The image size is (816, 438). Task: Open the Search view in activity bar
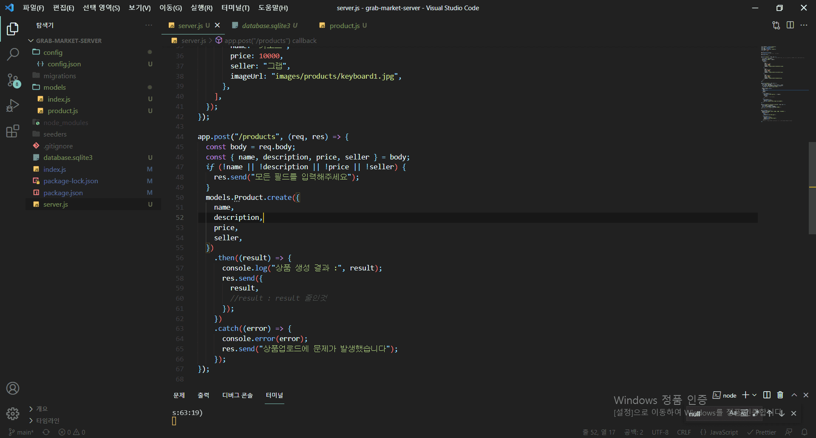point(13,54)
